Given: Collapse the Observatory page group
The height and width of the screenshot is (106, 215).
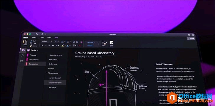Looking at the screenshot, I should [x=46, y=73].
